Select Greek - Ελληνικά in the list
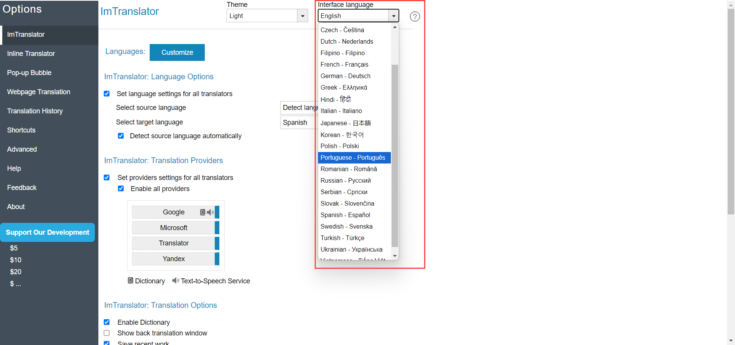 [x=354, y=87]
